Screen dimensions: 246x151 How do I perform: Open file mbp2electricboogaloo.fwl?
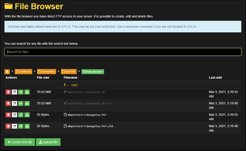87,115
